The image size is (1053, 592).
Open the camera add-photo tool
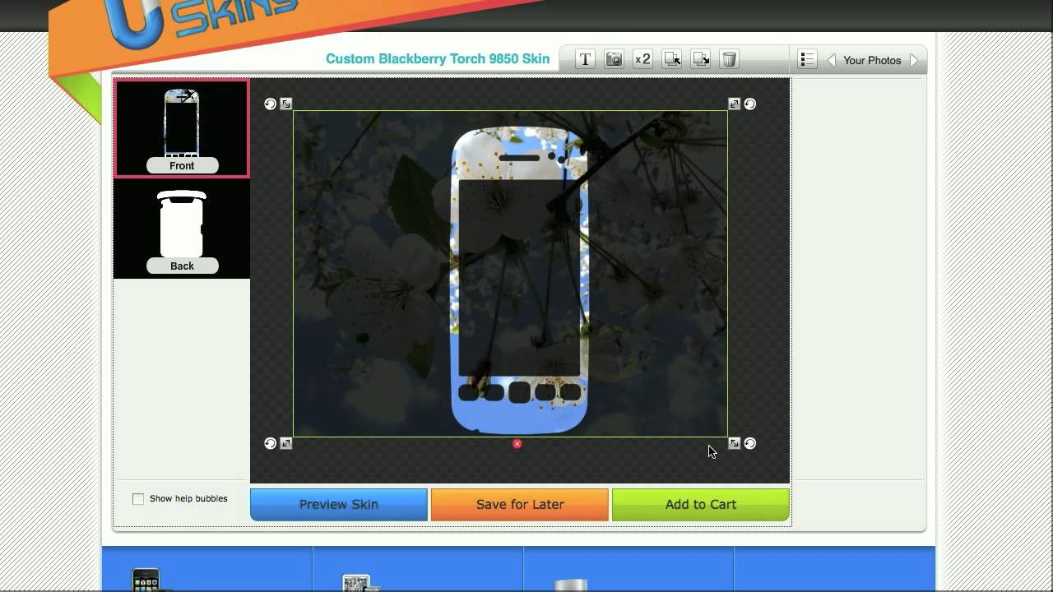[x=614, y=59]
